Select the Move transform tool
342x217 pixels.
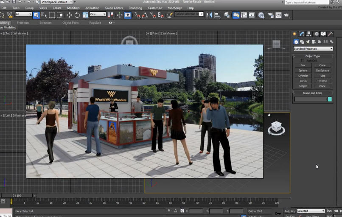[69, 15]
